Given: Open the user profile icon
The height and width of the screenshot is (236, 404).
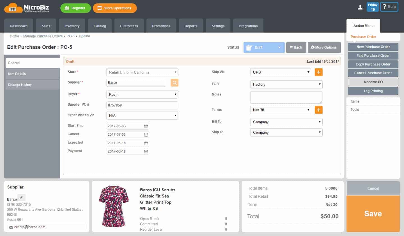Looking at the screenshot, I should (360, 7).
